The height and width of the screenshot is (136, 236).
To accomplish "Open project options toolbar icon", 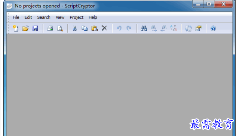I will click(198, 28).
